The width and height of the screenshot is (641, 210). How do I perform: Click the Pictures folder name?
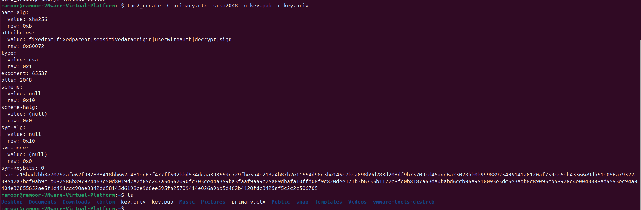[213, 202]
